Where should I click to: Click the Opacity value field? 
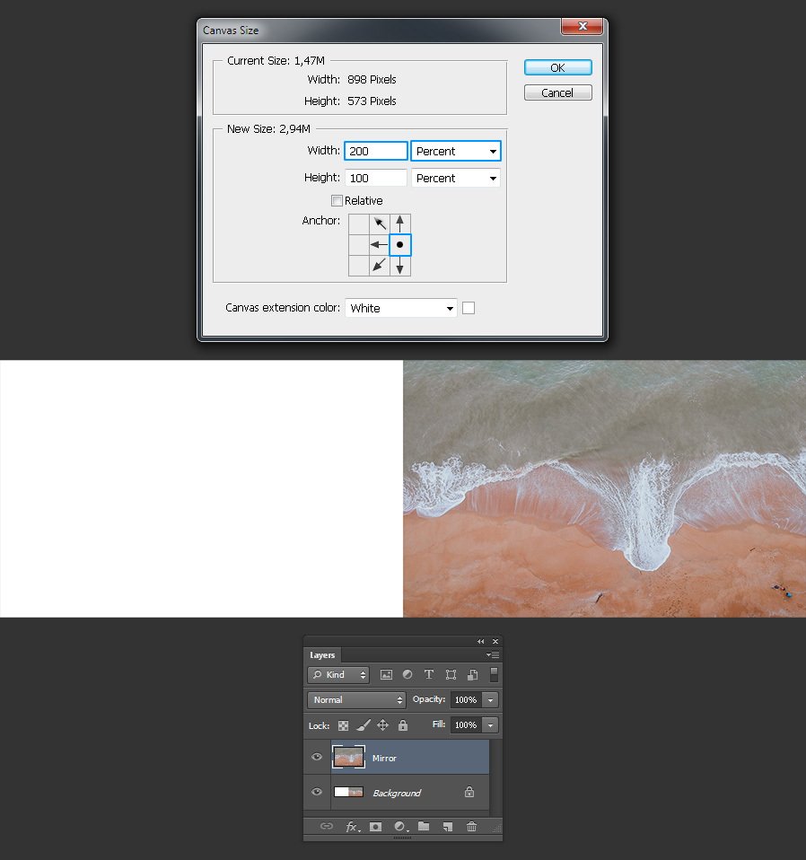point(466,700)
